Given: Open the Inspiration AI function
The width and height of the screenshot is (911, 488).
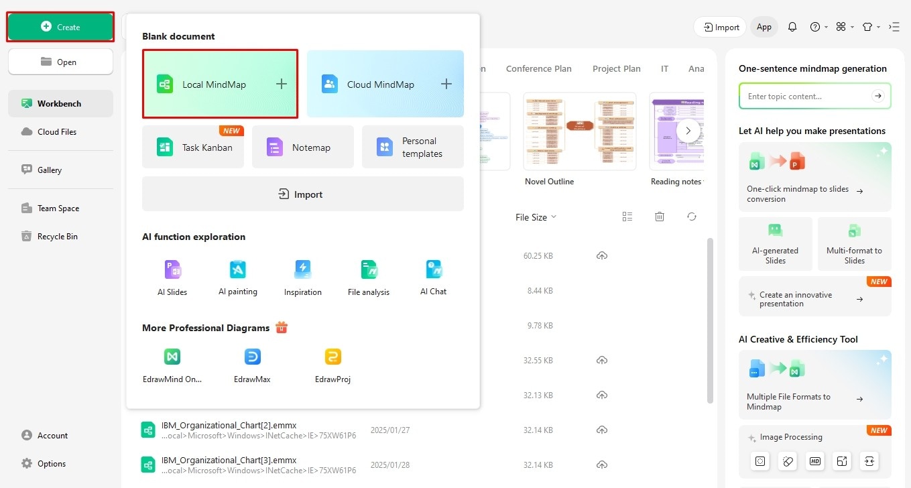Looking at the screenshot, I should [x=303, y=278].
